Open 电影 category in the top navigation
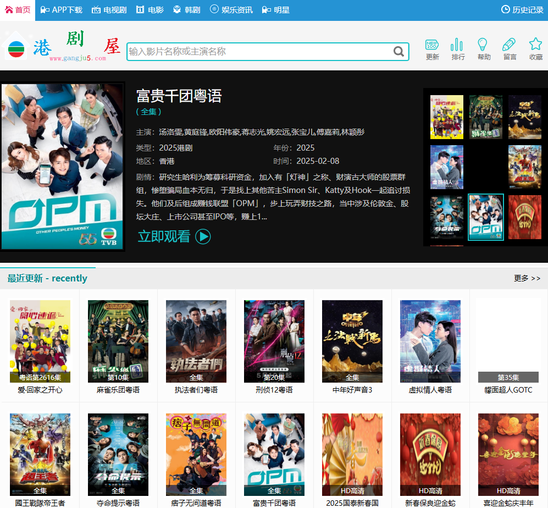Image resolution: width=548 pixels, height=508 pixels. click(150, 10)
